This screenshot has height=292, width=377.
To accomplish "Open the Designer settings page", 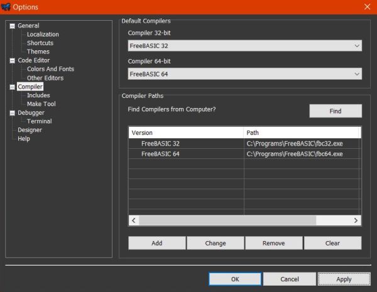I will [x=30, y=130].
